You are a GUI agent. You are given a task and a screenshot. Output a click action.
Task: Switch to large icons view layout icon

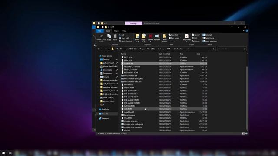[246, 133]
